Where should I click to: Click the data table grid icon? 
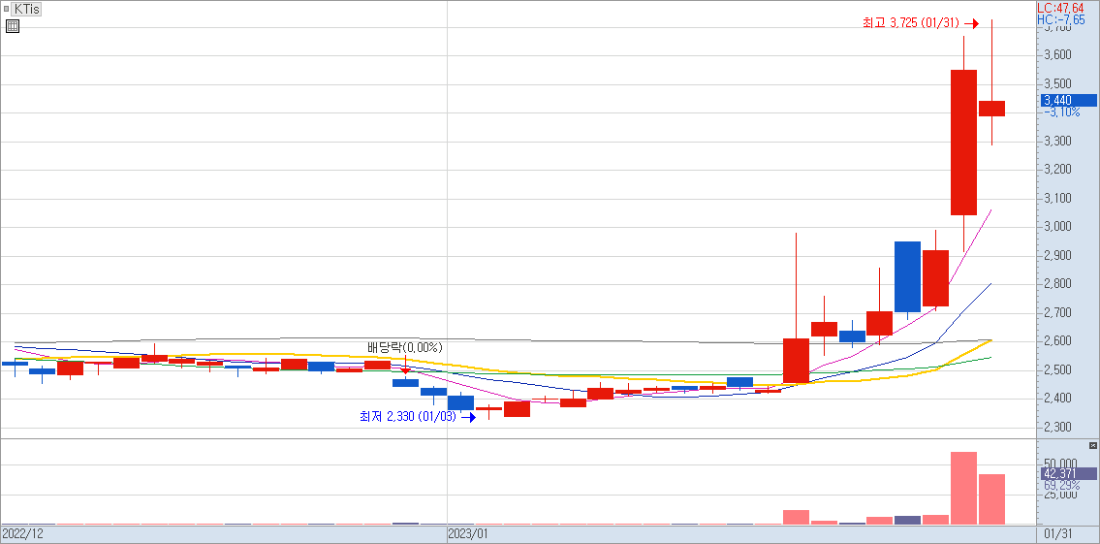pyautogui.click(x=12, y=26)
